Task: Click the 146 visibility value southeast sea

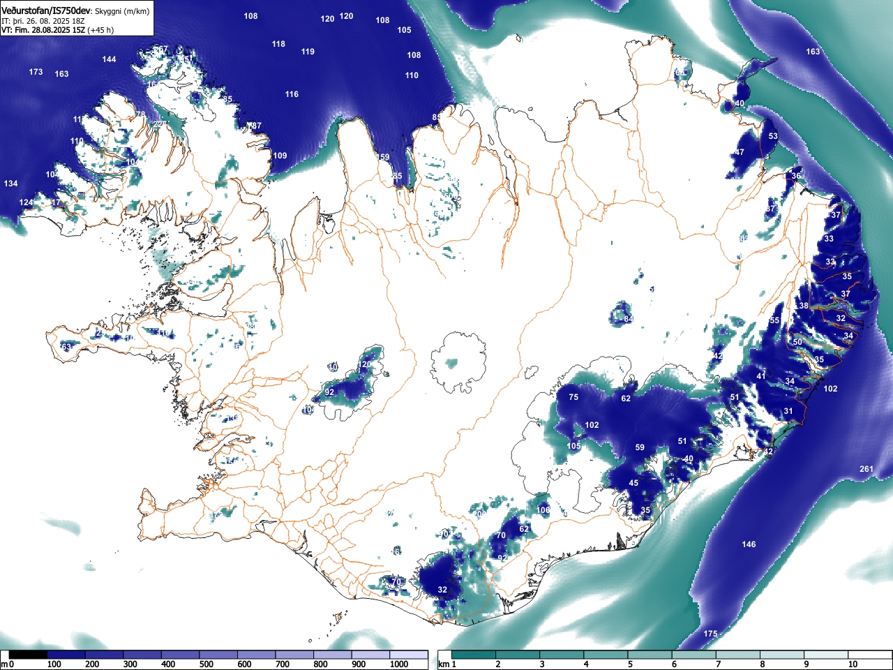Action: click(749, 544)
